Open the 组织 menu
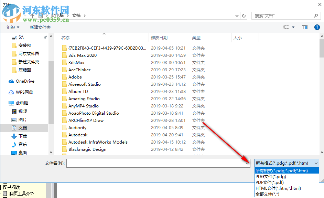This screenshot has width=324, height=198. click(x=13, y=27)
